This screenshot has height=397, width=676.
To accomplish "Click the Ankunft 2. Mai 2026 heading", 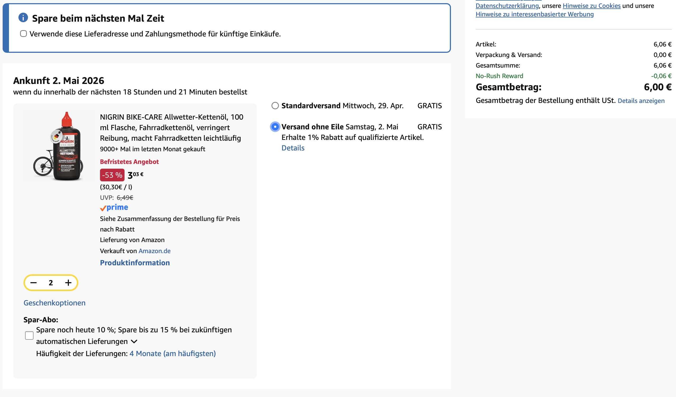I will coord(59,81).
